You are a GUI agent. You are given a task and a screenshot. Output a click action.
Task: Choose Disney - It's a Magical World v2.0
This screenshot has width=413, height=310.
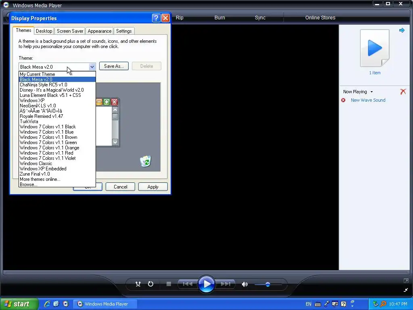coord(57,90)
